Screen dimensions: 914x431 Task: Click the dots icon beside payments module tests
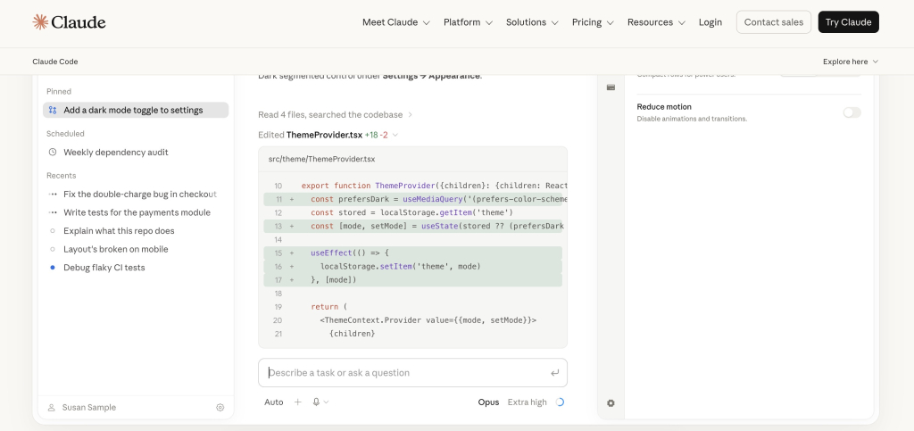pyautogui.click(x=53, y=212)
